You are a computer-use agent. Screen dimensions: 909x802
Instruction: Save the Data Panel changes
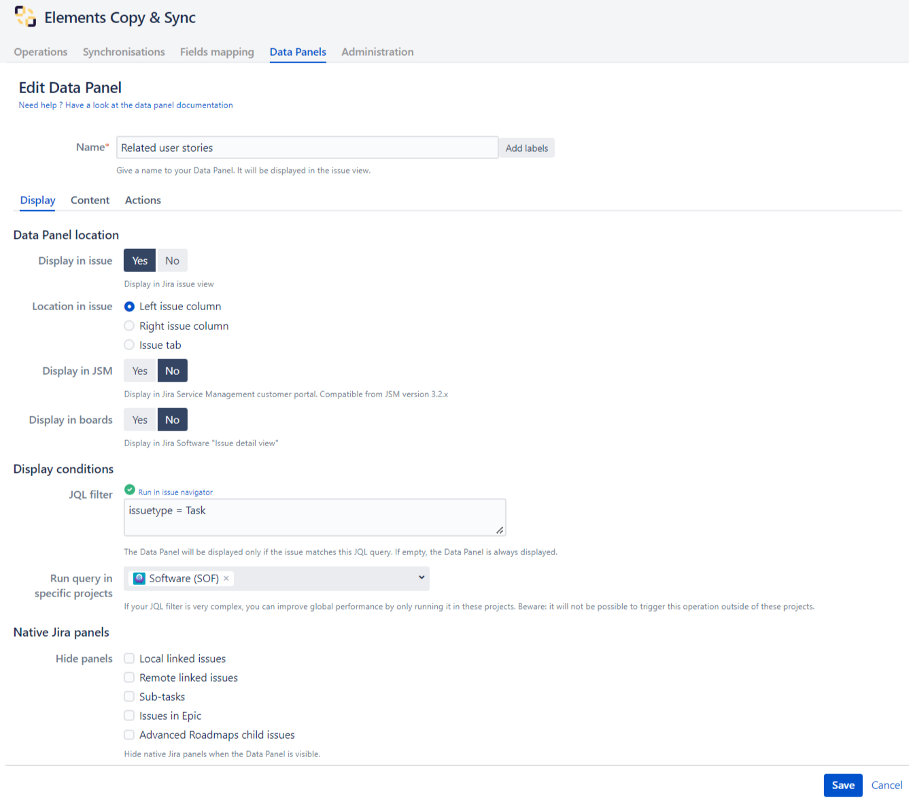click(842, 785)
